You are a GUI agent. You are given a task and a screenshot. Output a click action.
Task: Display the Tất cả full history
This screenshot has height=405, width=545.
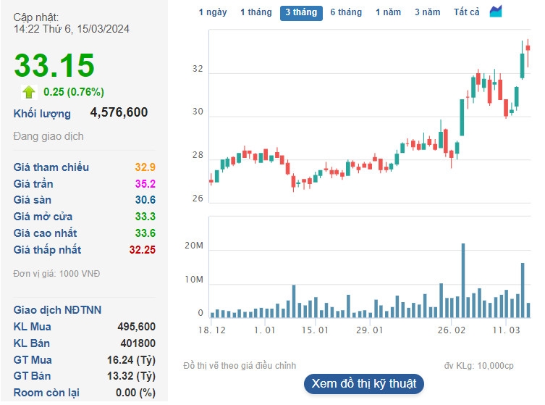pos(466,12)
